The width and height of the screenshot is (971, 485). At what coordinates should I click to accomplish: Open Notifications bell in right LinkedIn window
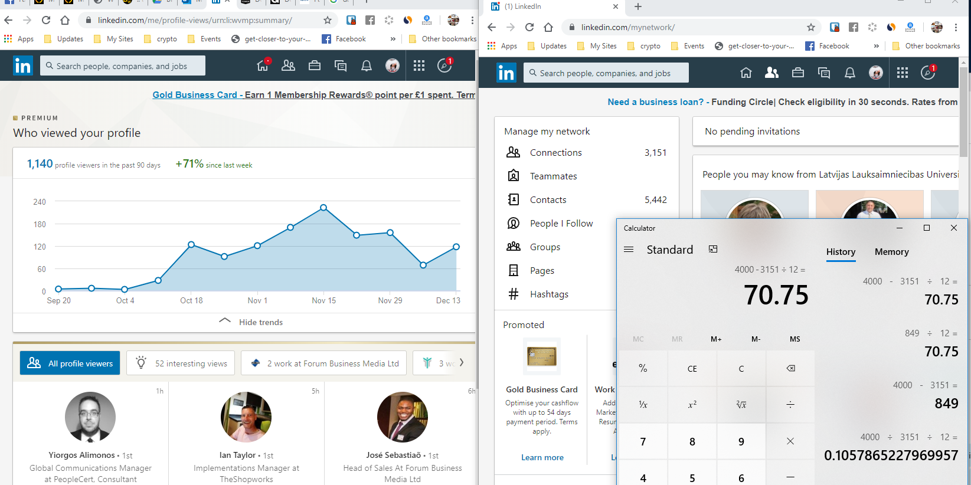(850, 73)
